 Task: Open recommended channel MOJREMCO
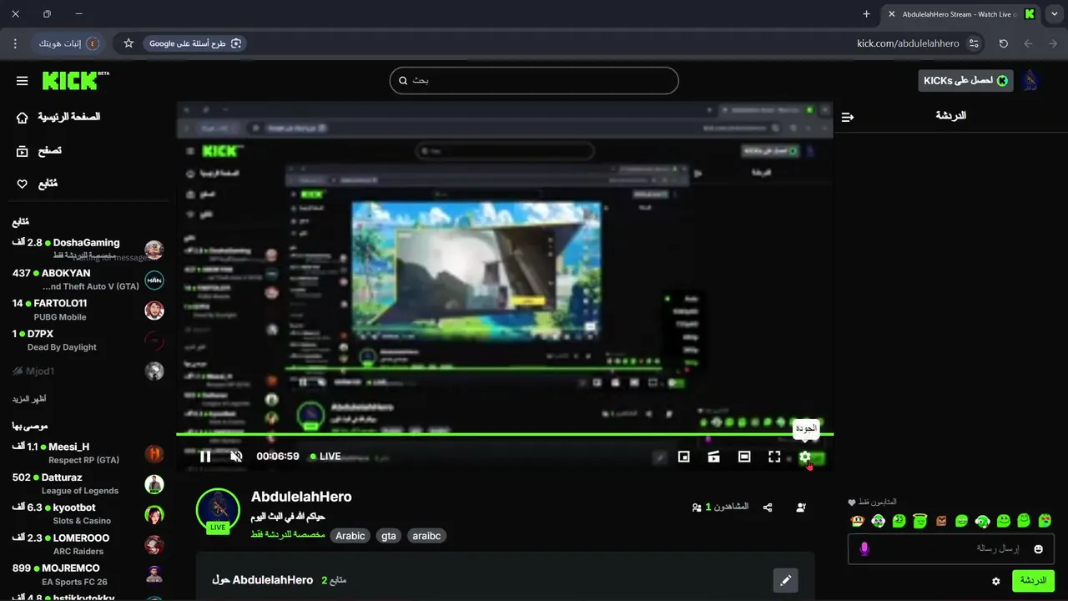(x=88, y=574)
